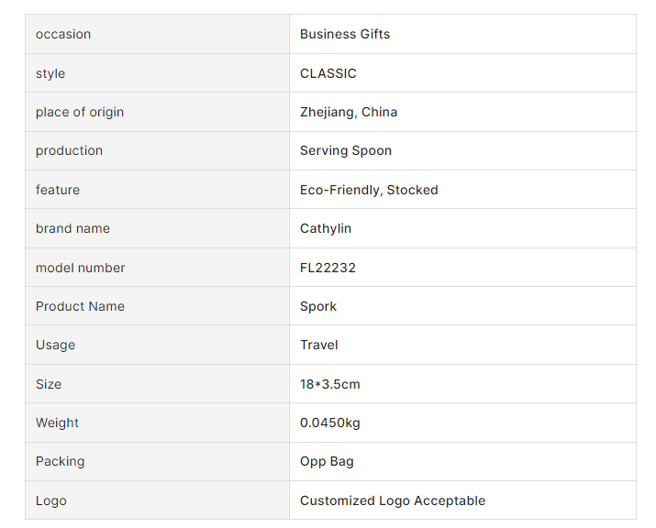This screenshot has height=528, width=656.
Task: Click the 'CLASSIC' style value
Action: click(x=328, y=73)
